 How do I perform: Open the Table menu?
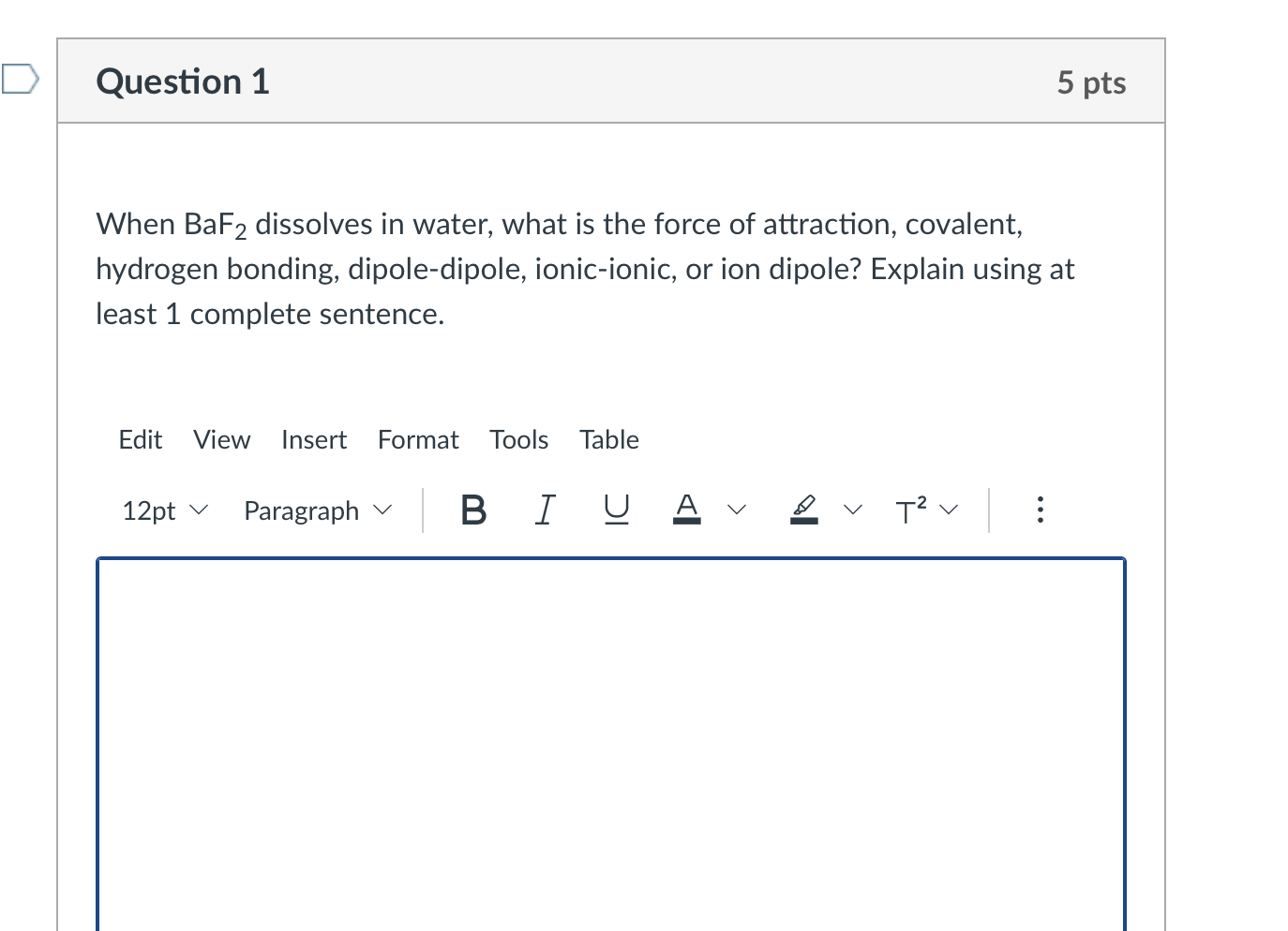[x=608, y=439]
